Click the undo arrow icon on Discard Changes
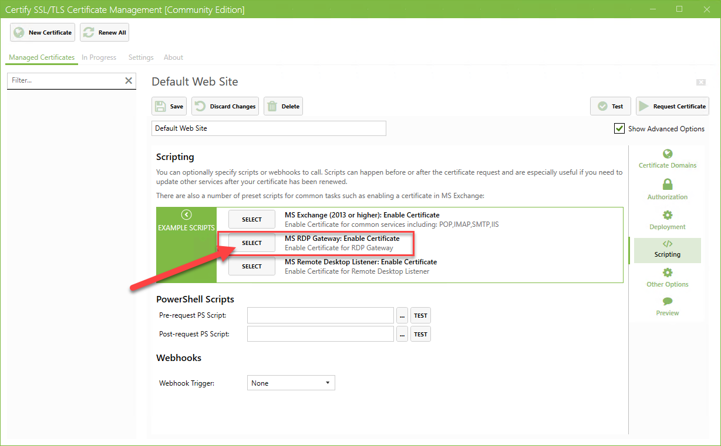Screen dimensions: 721x446 coord(200,106)
